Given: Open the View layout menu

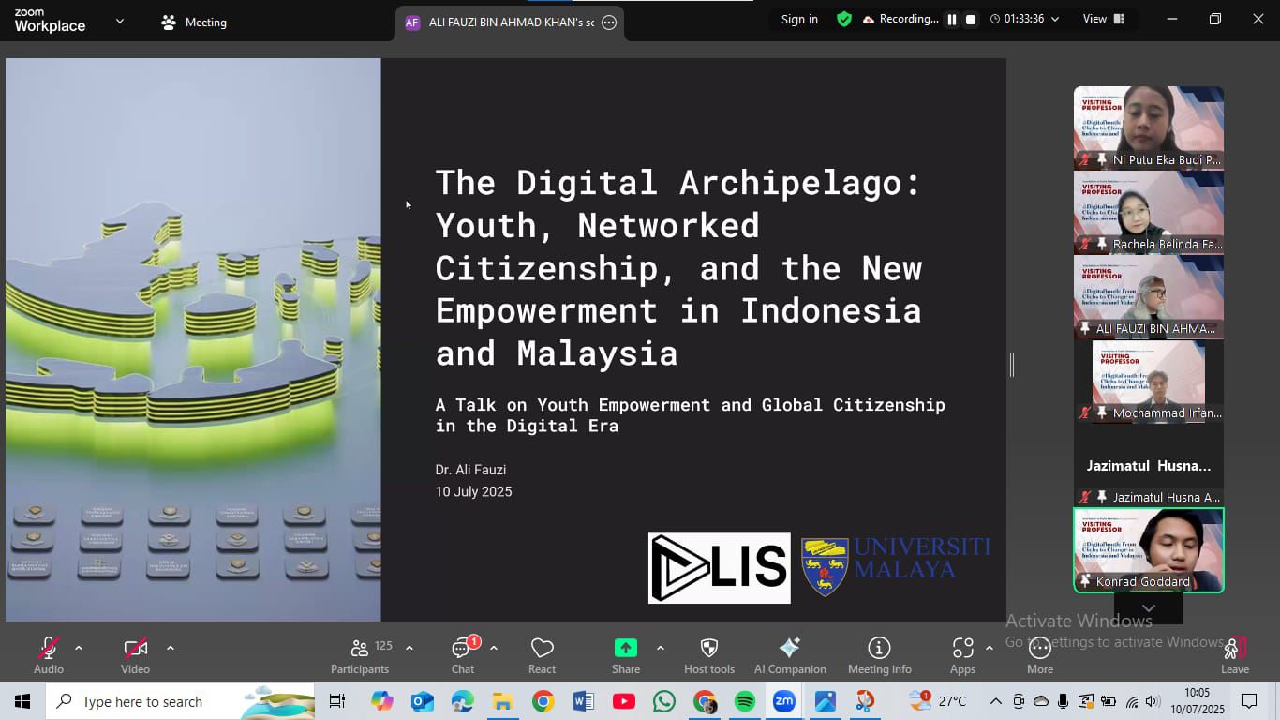Looking at the screenshot, I should [x=1103, y=19].
